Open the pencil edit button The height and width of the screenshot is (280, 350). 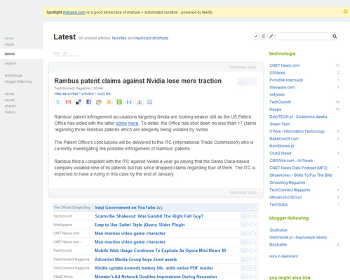(271, 36)
